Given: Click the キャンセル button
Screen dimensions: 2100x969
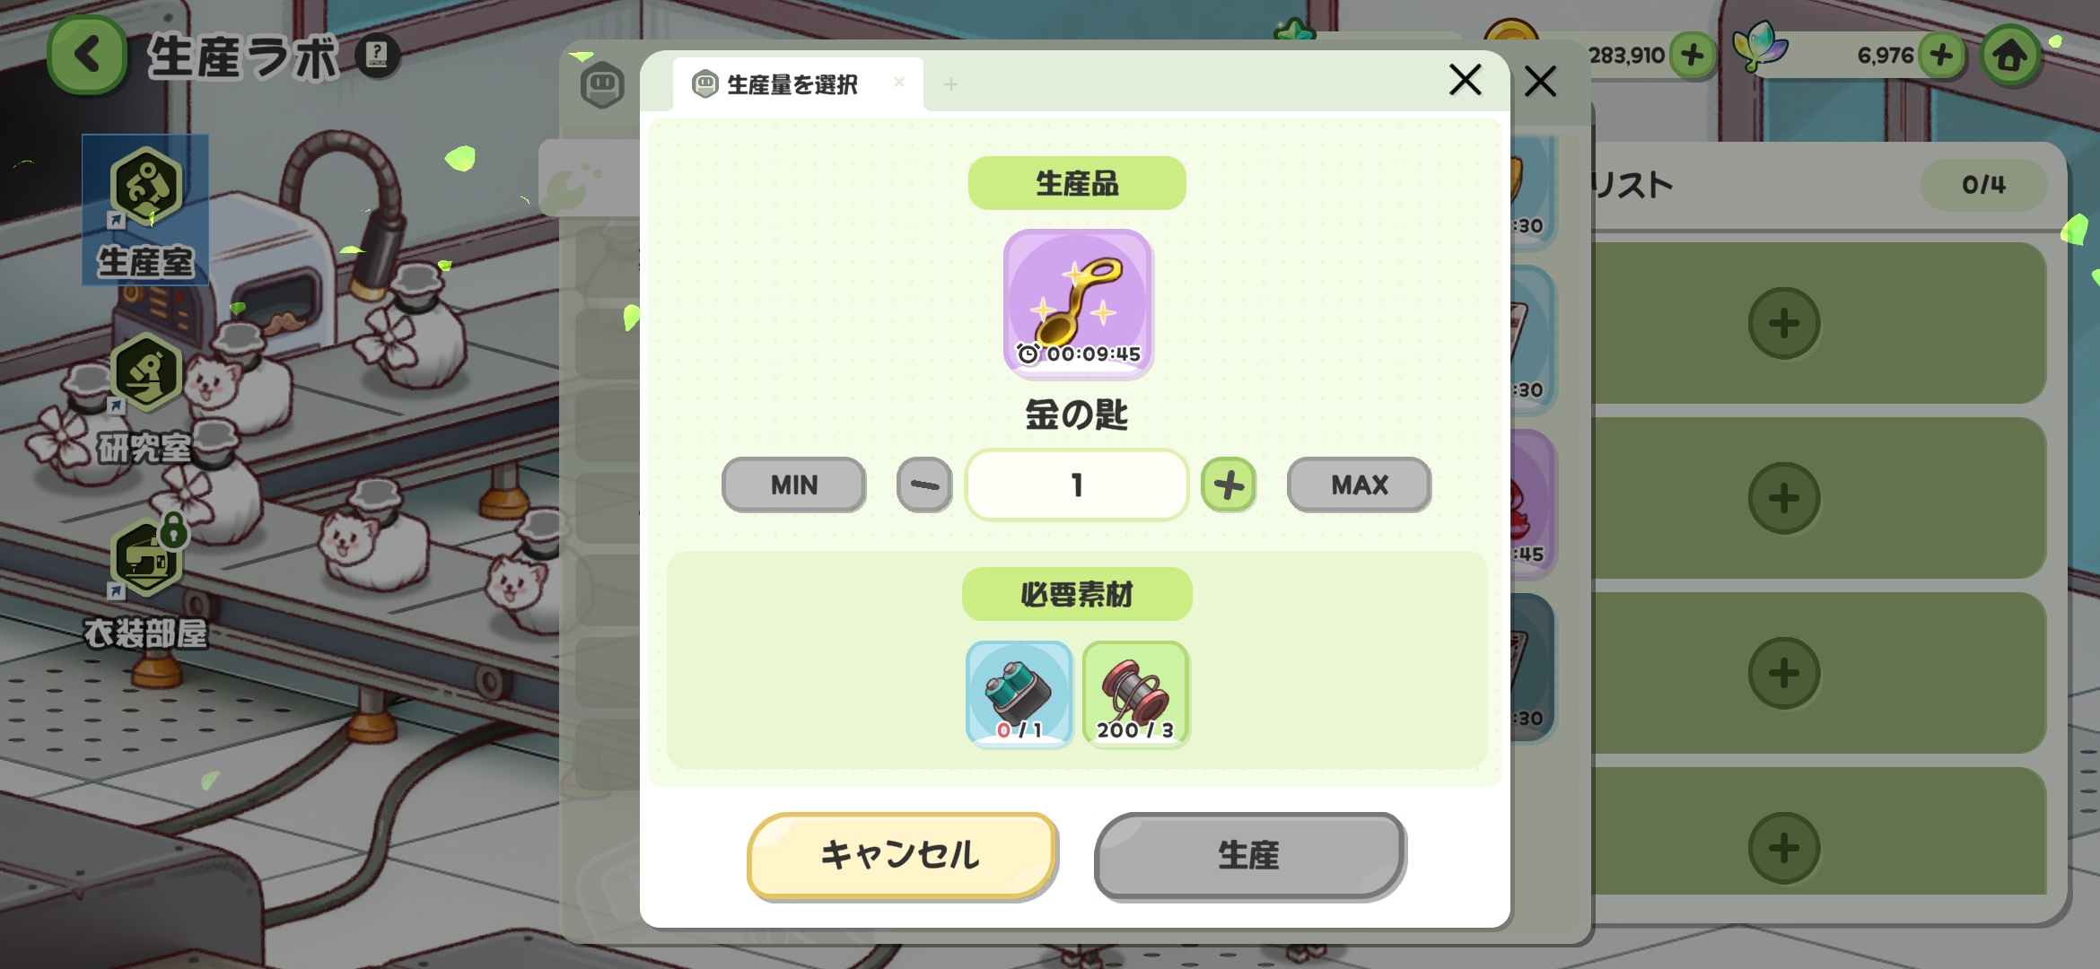Looking at the screenshot, I should click(x=902, y=854).
